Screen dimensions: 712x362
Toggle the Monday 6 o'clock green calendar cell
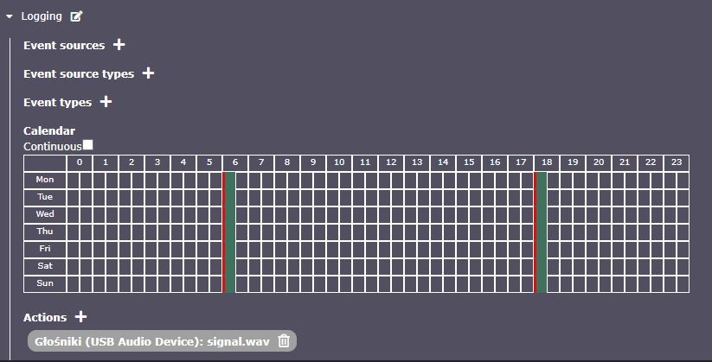pos(229,180)
